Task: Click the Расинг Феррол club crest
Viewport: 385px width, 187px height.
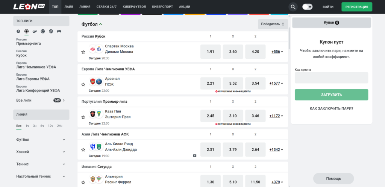Action: (99, 179)
